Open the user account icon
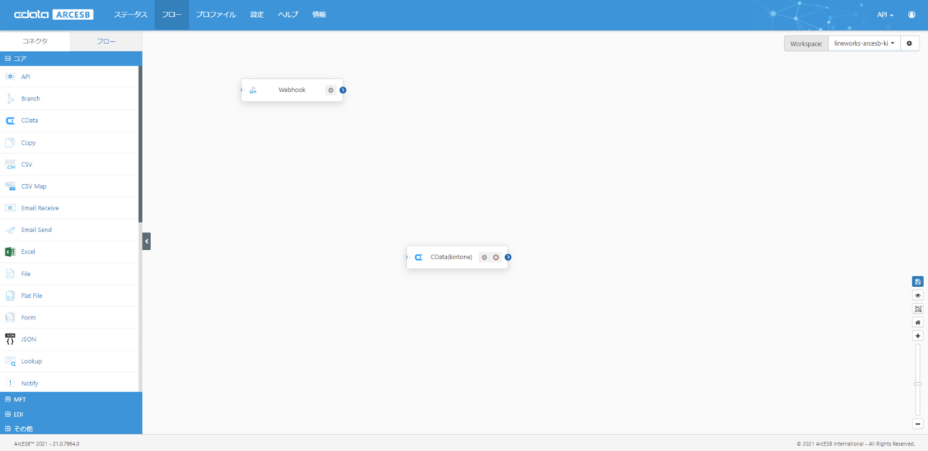Screen dimensions: 928x451 click(x=911, y=15)
